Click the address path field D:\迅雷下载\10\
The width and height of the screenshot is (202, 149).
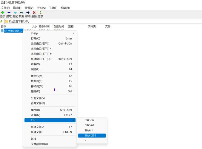point(103,21)
